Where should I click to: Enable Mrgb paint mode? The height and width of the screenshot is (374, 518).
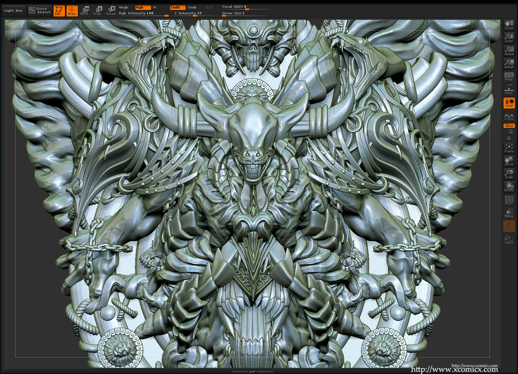[x=124, y=7]
